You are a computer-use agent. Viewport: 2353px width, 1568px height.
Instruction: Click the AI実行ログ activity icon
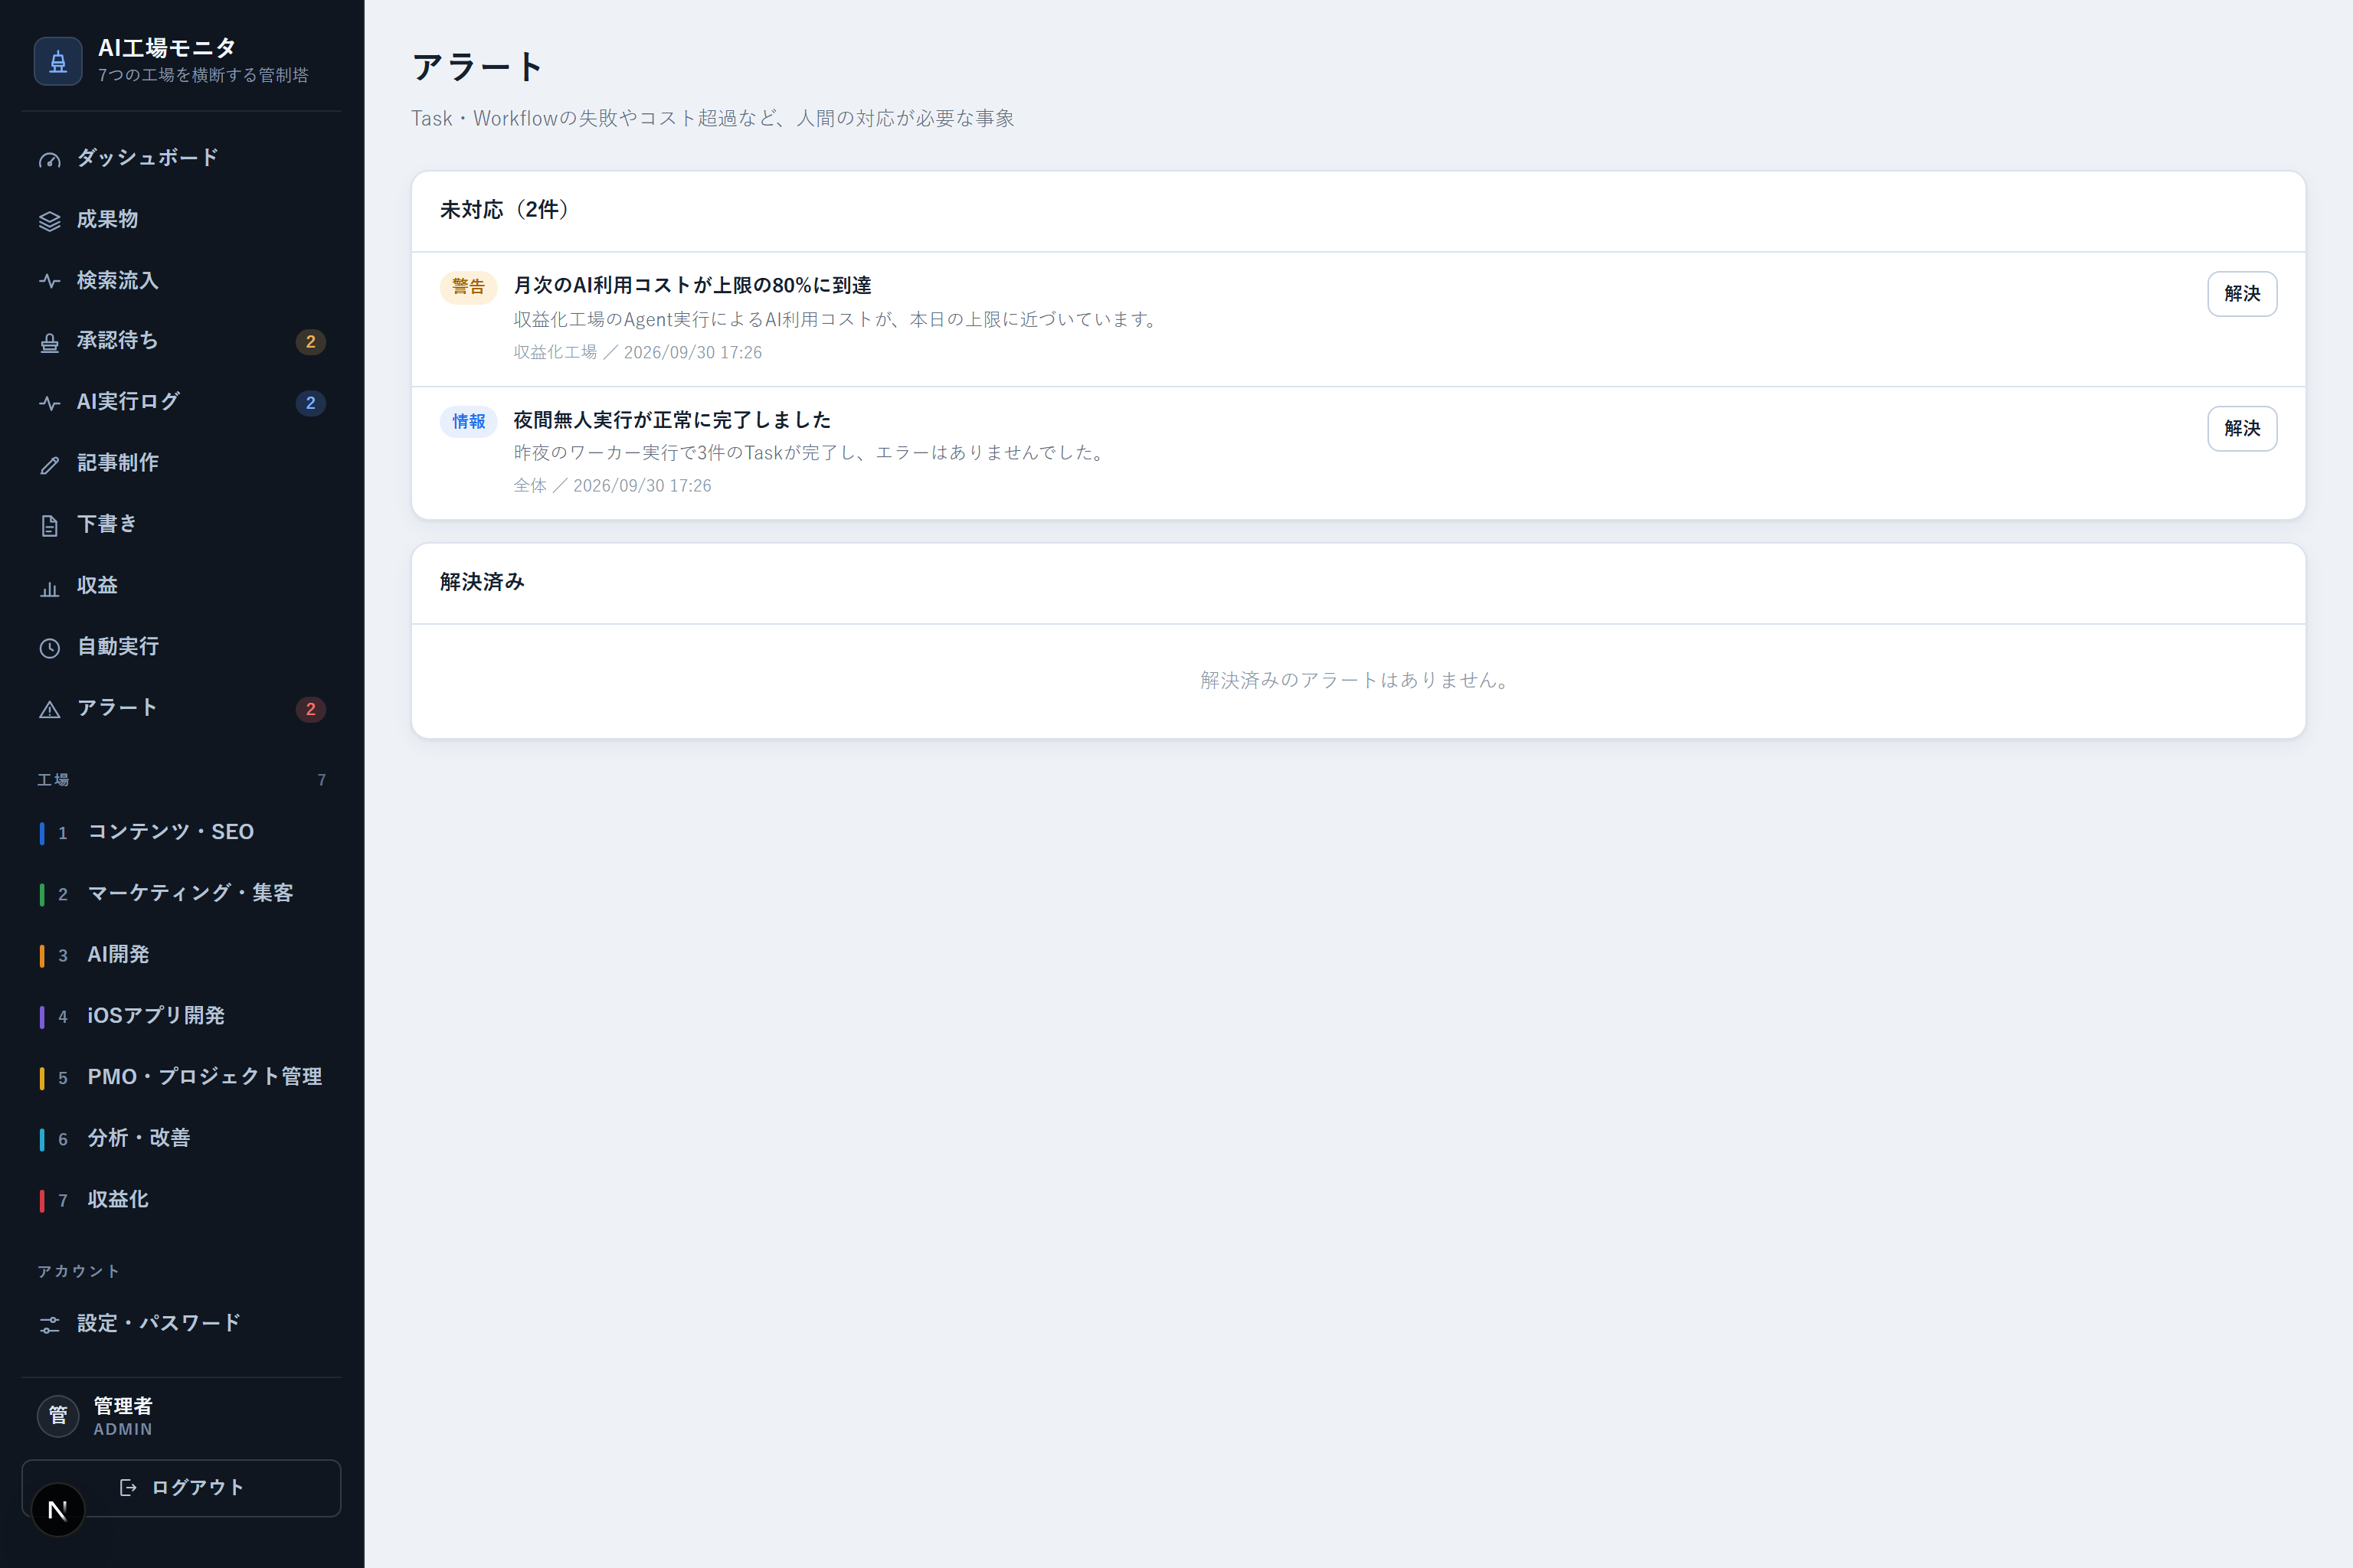[49, 403]
